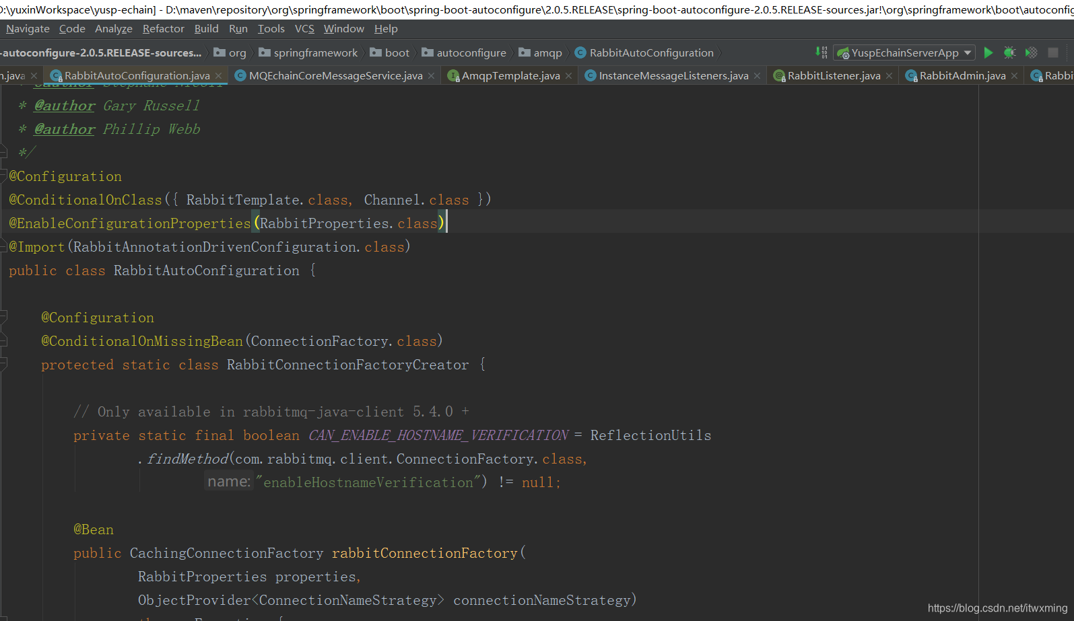Viewport: 1074px width, 621px height.
Task: Click the CAN_ENABLE_HOSTNAME_VERIFICATION constant
Action: 438,435
